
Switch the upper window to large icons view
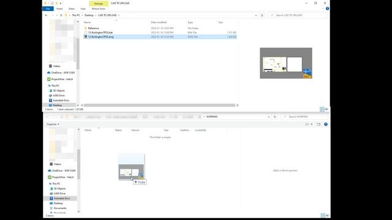click(326, 109)
